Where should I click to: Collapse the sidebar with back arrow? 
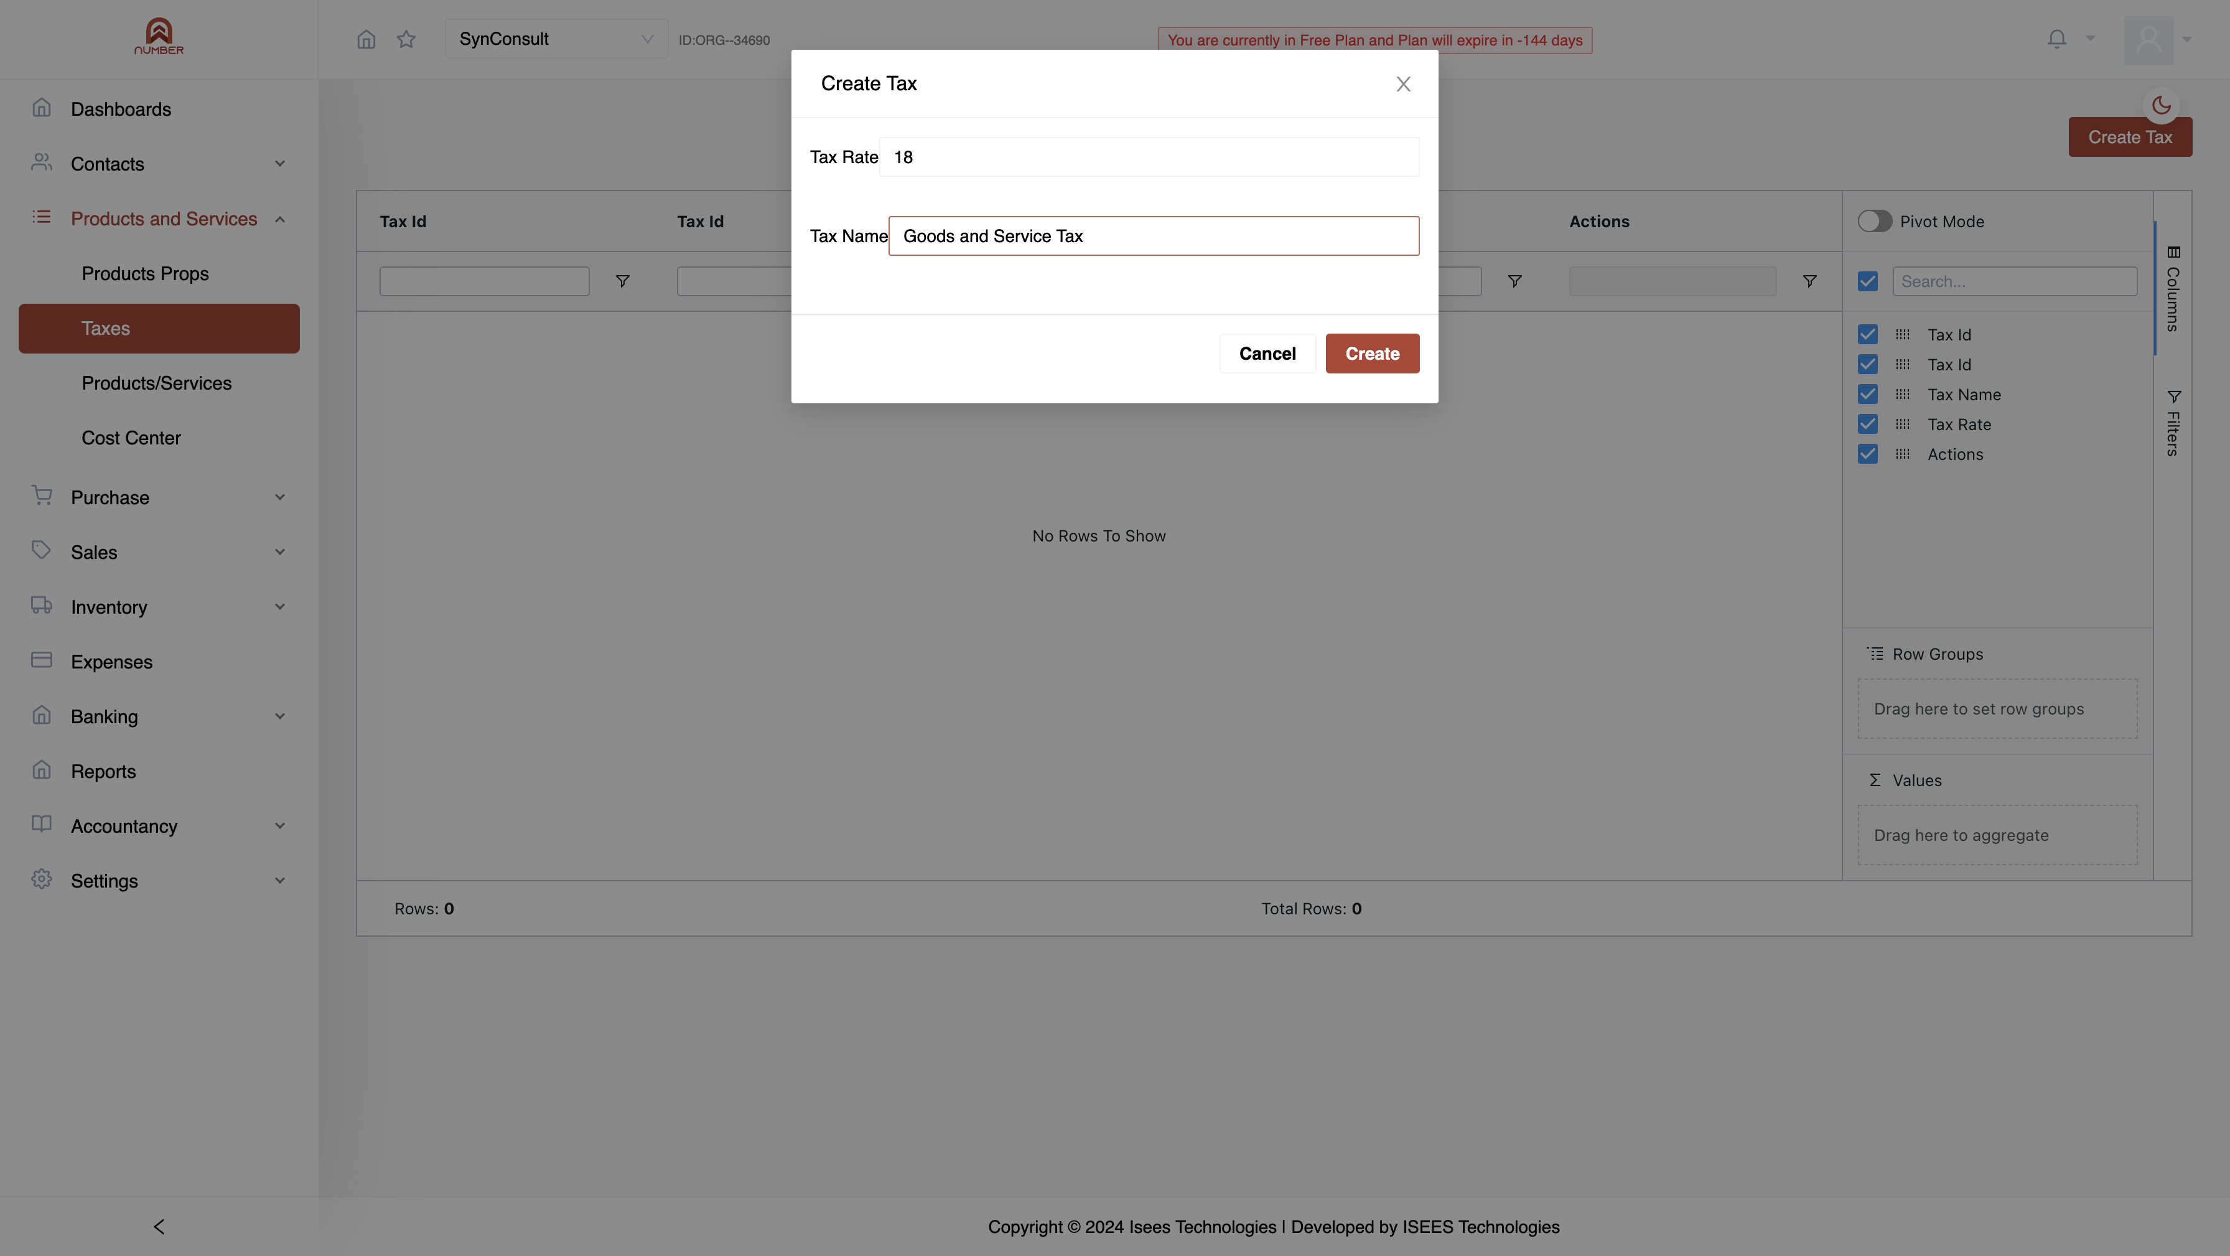point(159,1227)
